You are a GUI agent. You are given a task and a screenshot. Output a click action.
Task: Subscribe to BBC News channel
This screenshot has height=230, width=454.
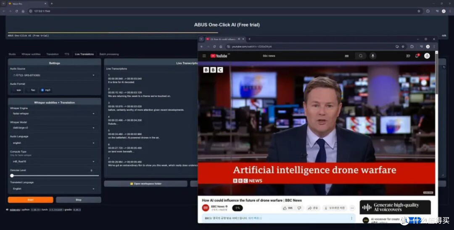coord(238,208)
